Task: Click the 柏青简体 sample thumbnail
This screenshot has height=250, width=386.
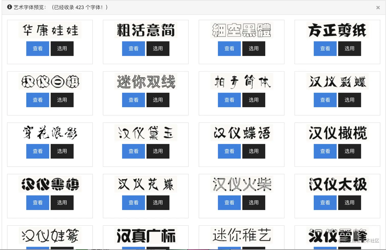Action: (x=242, y=81)
